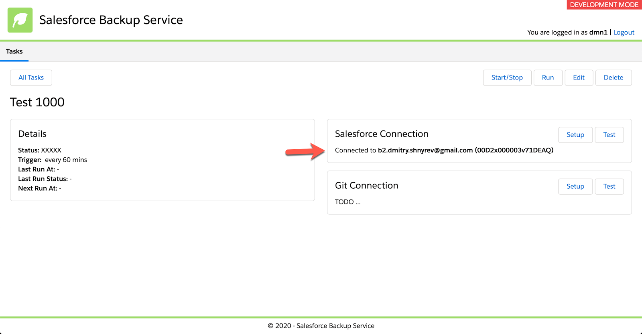Click the logged-in username dmn1

(x=598, y=33)
